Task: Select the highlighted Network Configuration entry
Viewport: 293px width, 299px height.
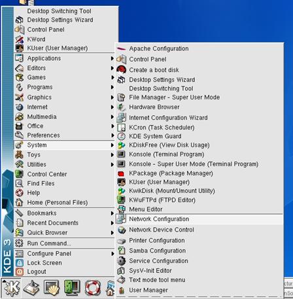Action: coord(199,219)
